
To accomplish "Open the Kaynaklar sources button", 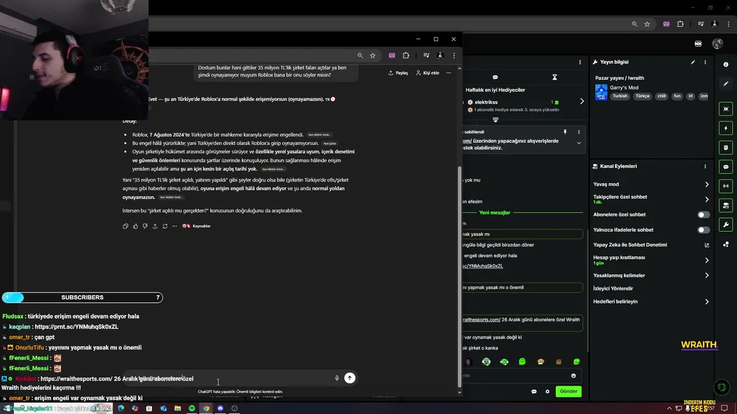I will (x=196, y=226).
